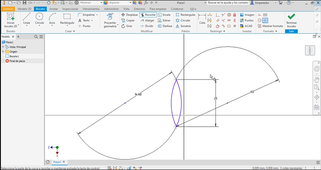Apply the concentric constraint icon
This screenshot has height=170, width=321.
(229, 15)
